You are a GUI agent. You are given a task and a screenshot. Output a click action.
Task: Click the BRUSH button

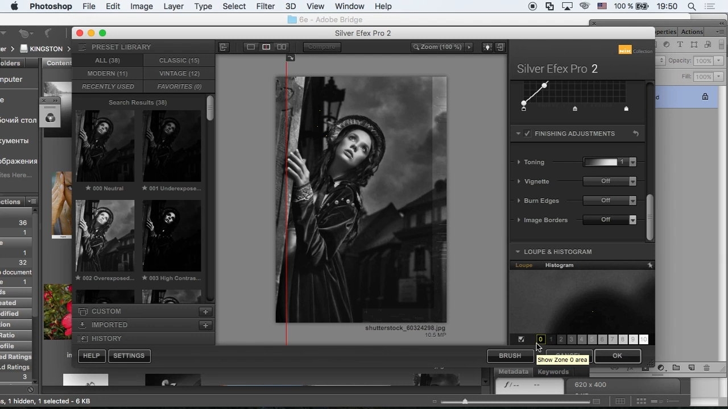(510, 356)
